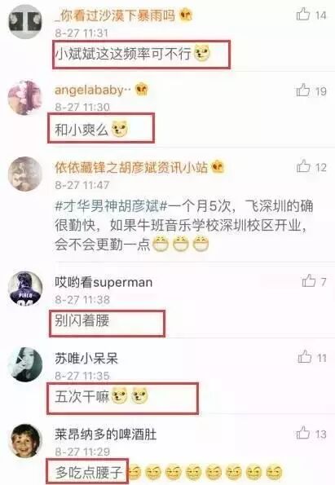Open the avatar of 哎哟看superman

tap(24, 289)
